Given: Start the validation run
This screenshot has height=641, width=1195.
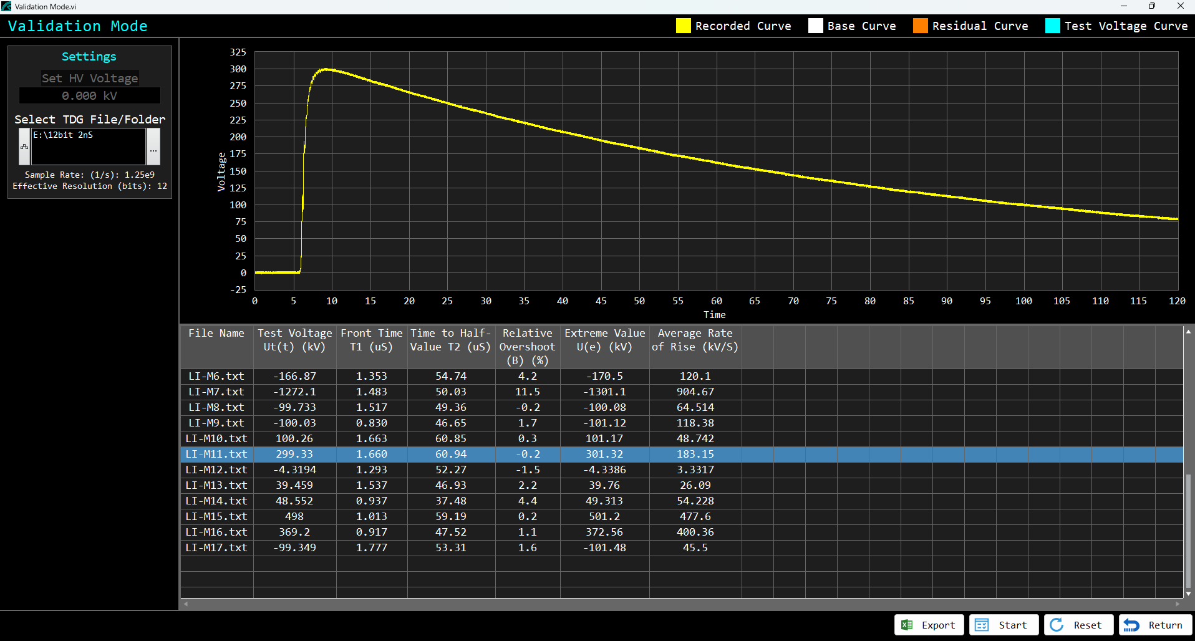Looking at the screenshot, I should [x=1004, y=625].
